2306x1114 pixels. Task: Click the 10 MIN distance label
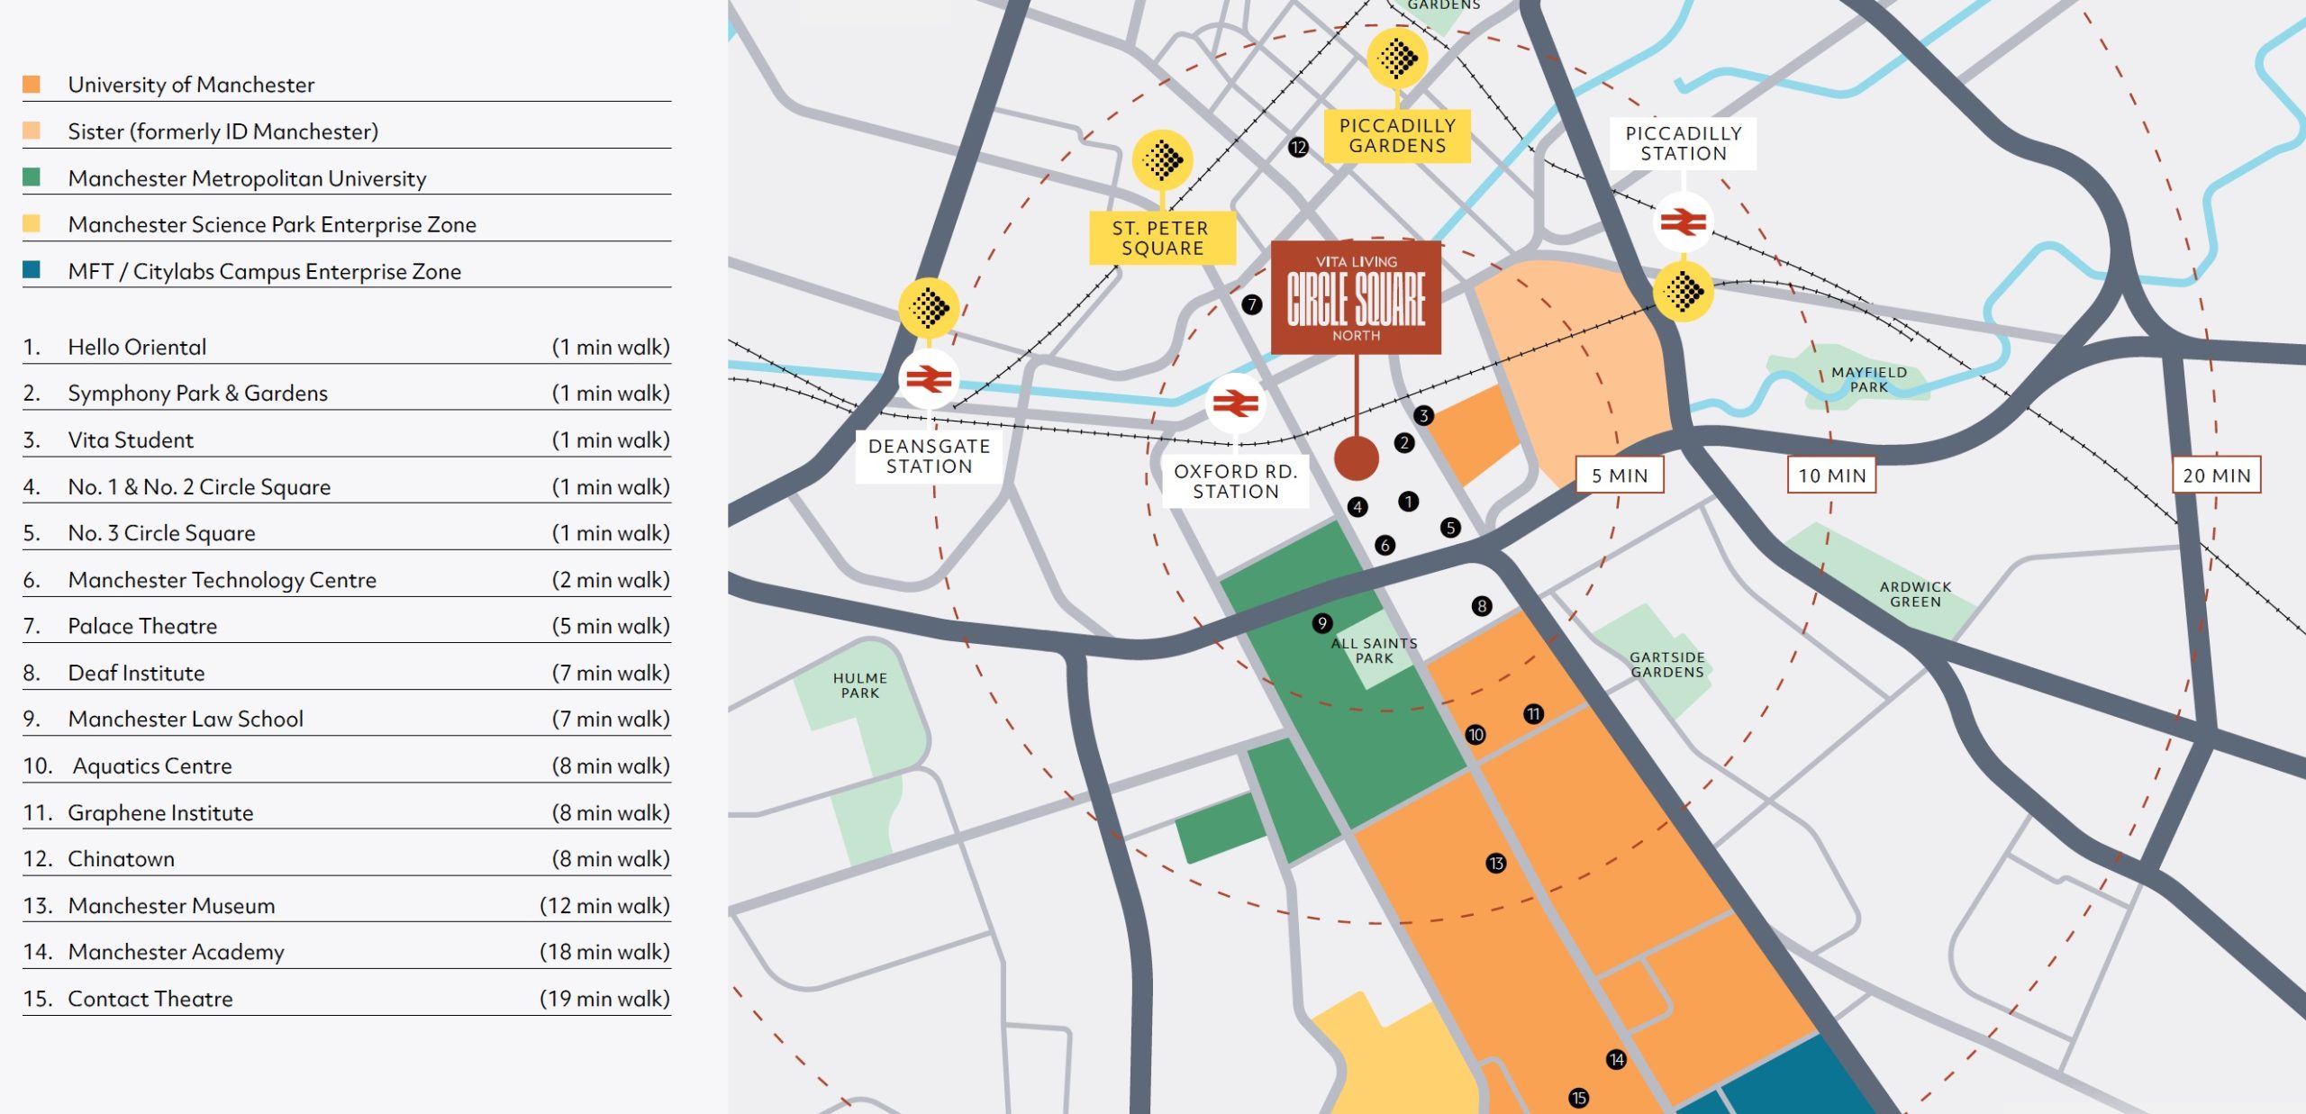pyautogui.click(x=1832, y=475)
